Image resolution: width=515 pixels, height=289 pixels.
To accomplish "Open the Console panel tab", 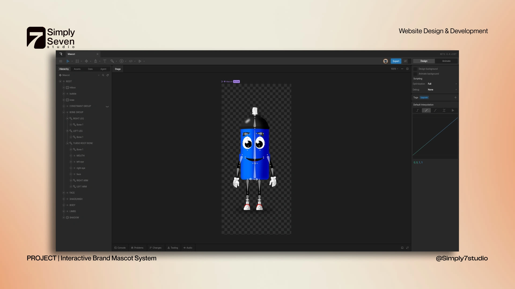I will (120, 248).
